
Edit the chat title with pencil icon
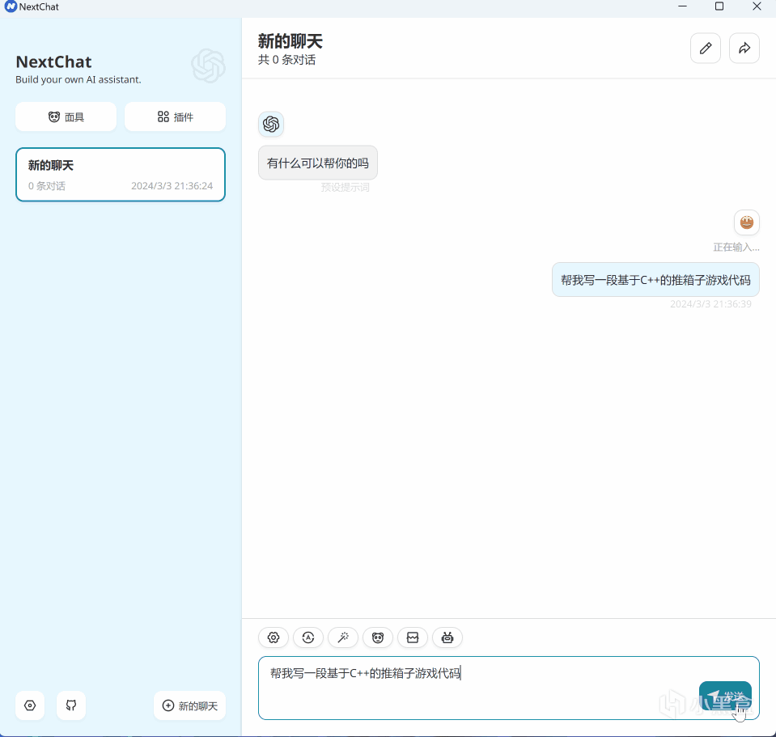706,48
